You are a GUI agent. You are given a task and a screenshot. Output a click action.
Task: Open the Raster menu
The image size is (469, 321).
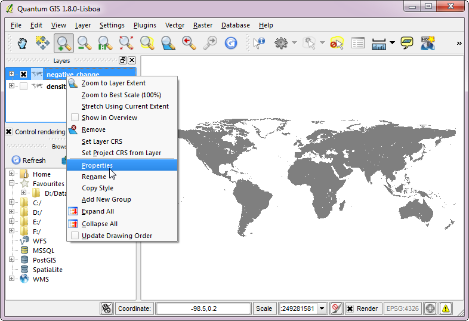tap(203, 26)
